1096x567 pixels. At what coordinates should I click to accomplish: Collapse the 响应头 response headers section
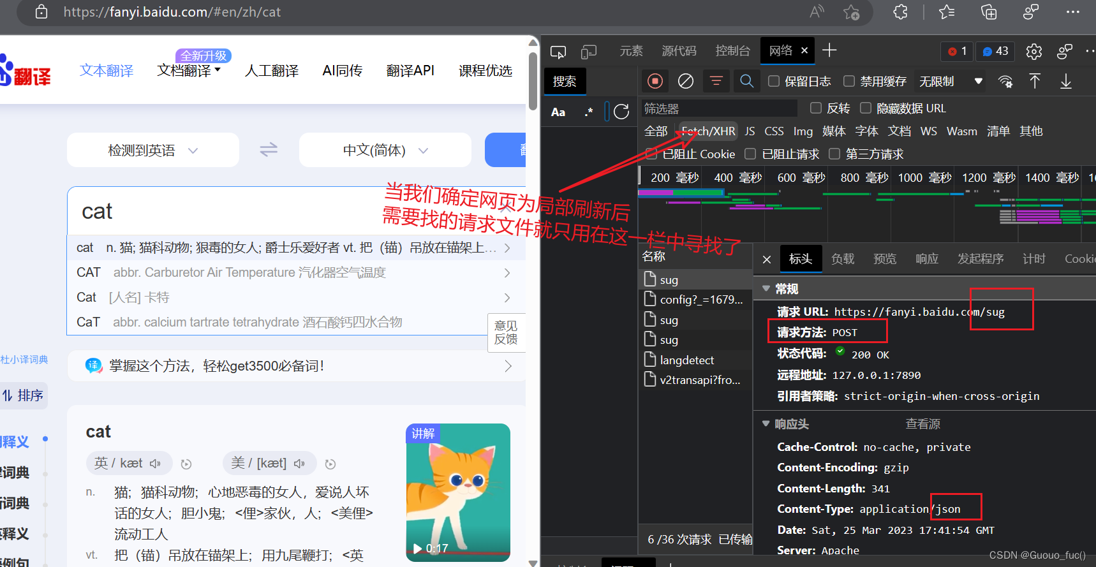coord(766,423)
